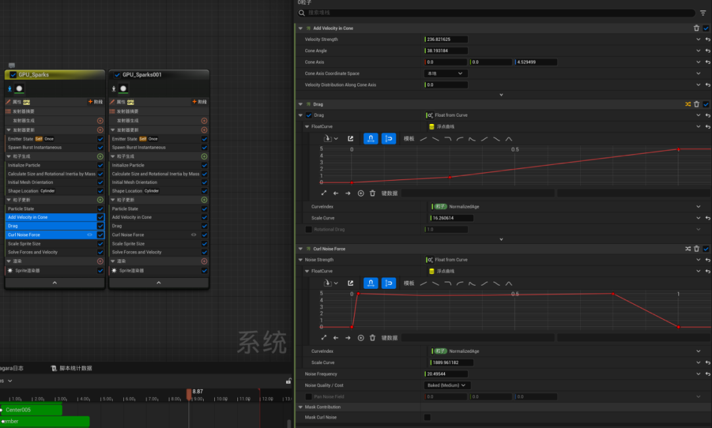Click the filter icon beside search bar
712x428 pixels.
(703, 13)
